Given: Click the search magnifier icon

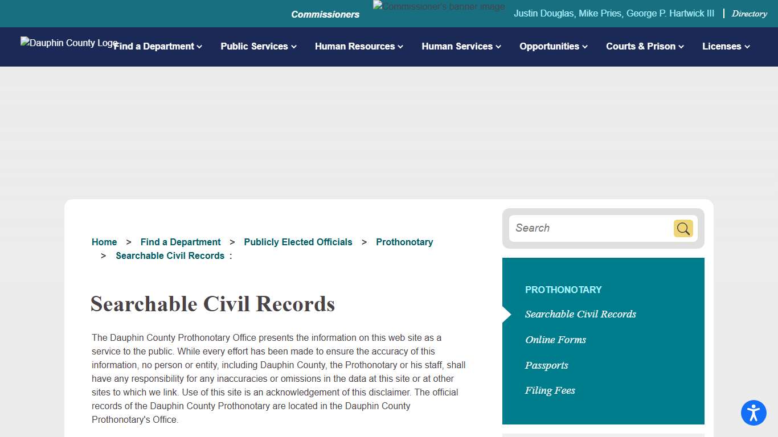Looking at the screenshot, I should click(683, 228).
